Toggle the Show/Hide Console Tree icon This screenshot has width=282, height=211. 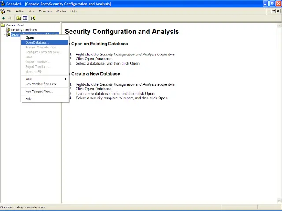click(25, 18)
